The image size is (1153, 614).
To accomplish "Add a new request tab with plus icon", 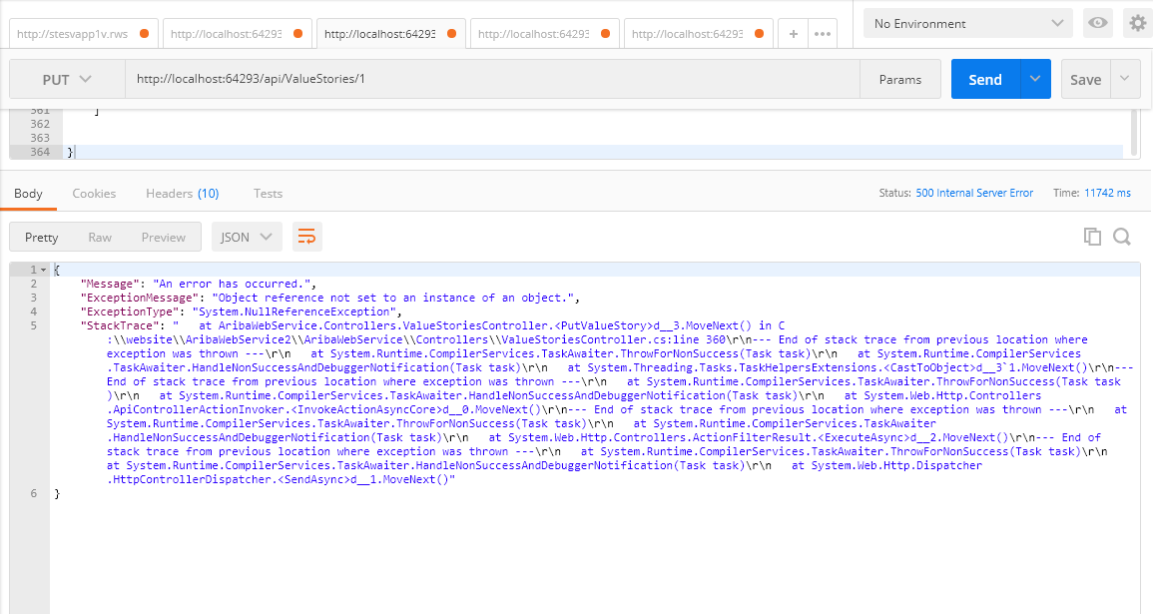I will [x=793, y=34].
